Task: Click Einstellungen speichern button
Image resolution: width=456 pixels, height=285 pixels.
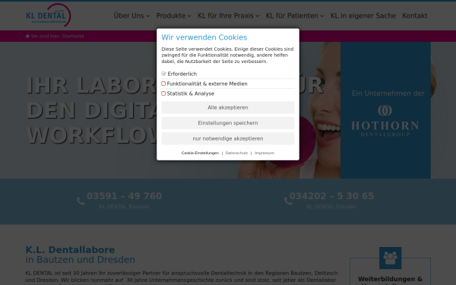Action: [228, 123]
